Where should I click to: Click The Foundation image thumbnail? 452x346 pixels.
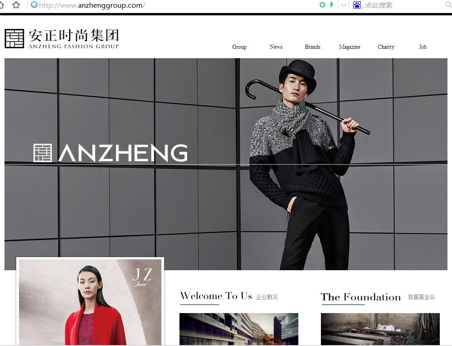pos(380,329)
